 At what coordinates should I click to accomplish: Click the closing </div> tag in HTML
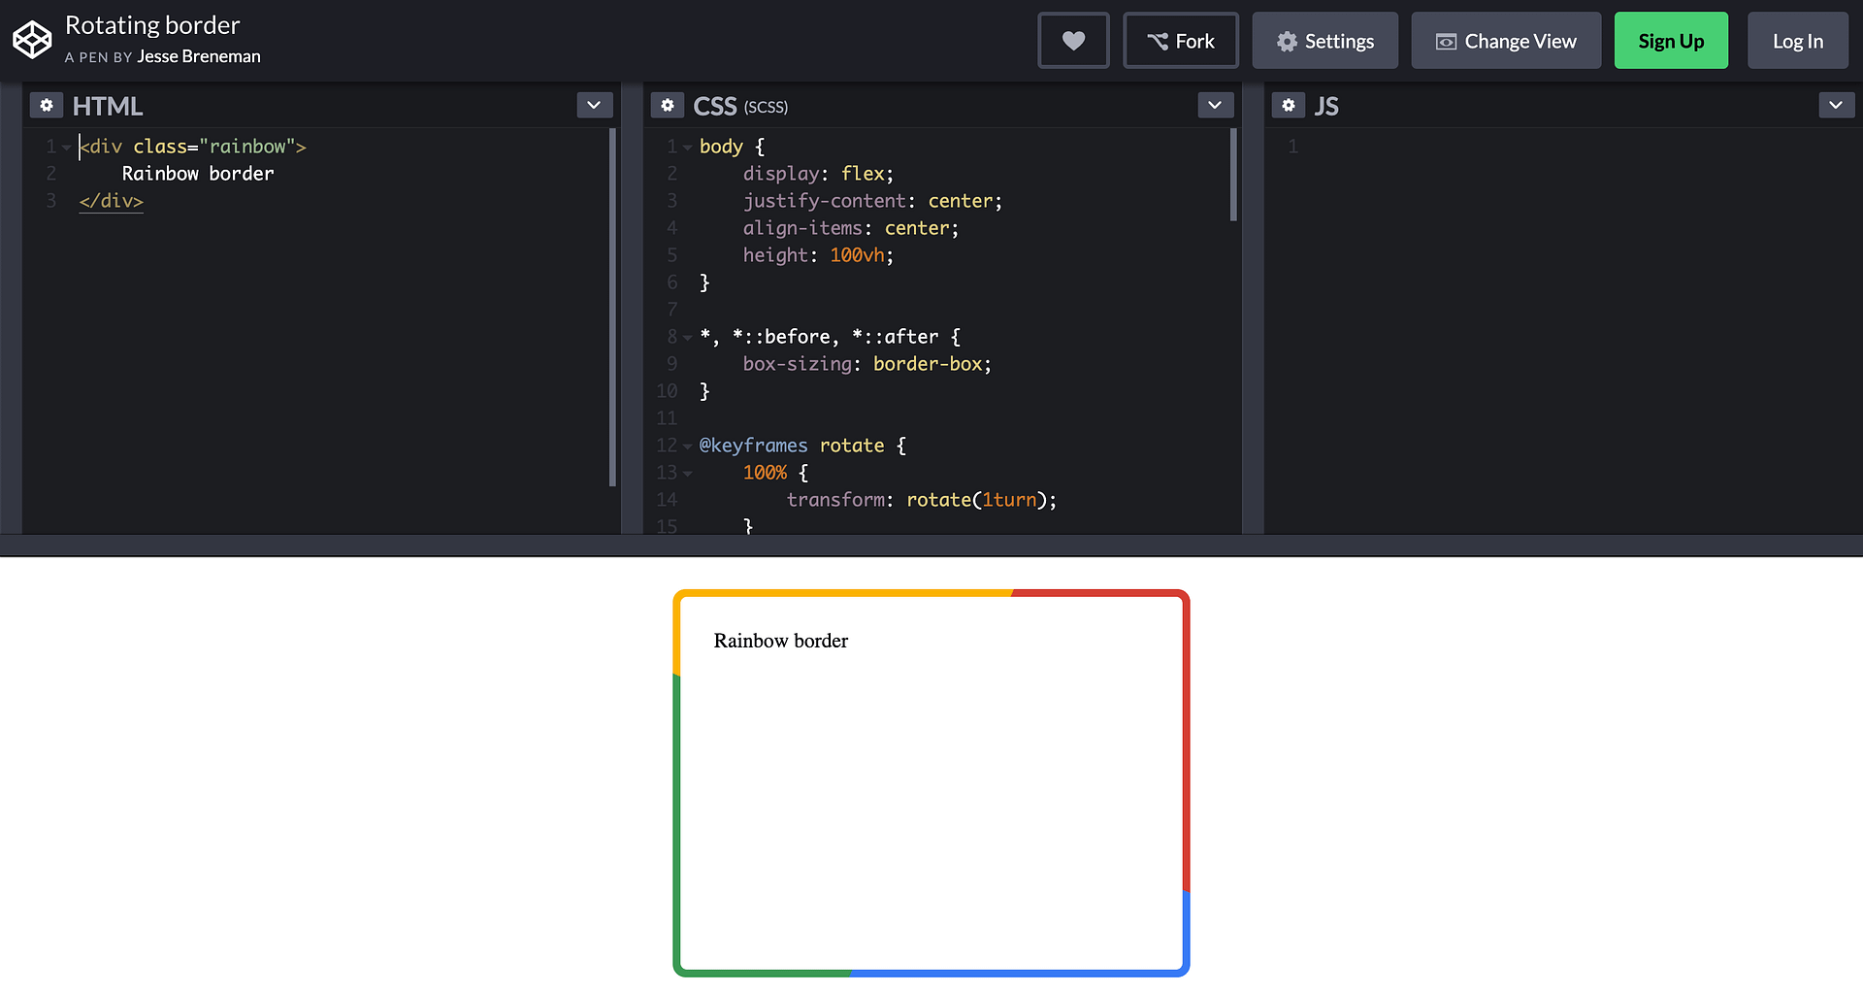[x=112, y=201]
